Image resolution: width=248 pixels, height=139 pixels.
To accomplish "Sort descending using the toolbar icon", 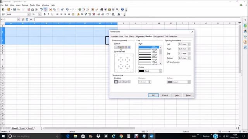I will (x=88, y=9).
